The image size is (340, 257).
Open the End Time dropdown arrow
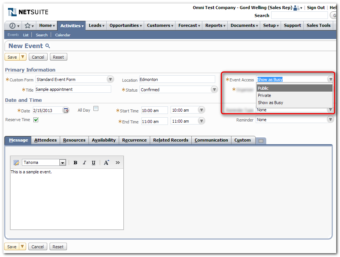click(202, 121)
